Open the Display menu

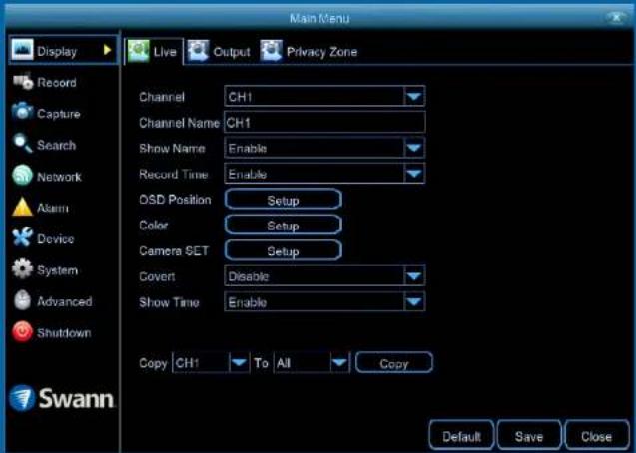pyautogui.click(x=63, y=50)
